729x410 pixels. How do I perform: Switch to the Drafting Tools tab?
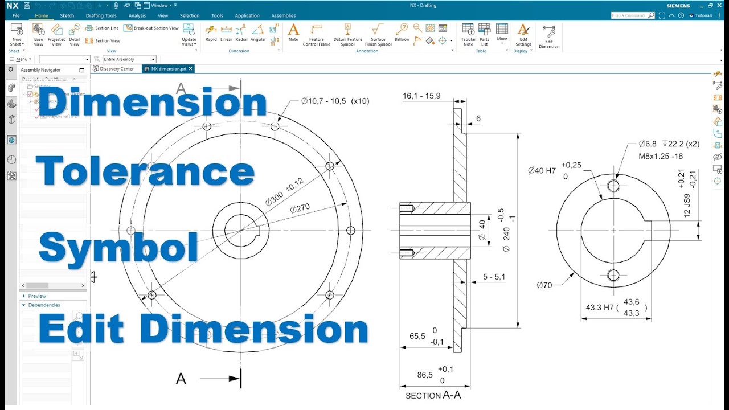101,15
